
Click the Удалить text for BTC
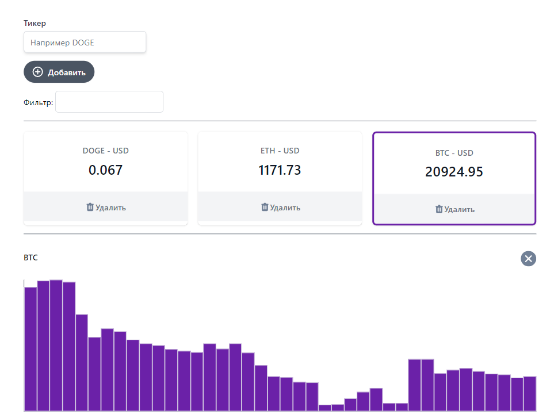tap(459, 210)
